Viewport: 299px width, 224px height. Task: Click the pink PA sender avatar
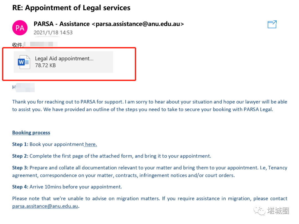point(20,28)
